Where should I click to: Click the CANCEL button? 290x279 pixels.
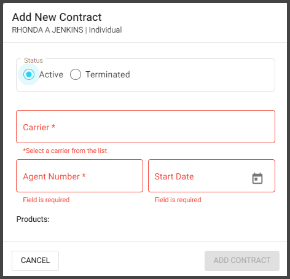35,261
